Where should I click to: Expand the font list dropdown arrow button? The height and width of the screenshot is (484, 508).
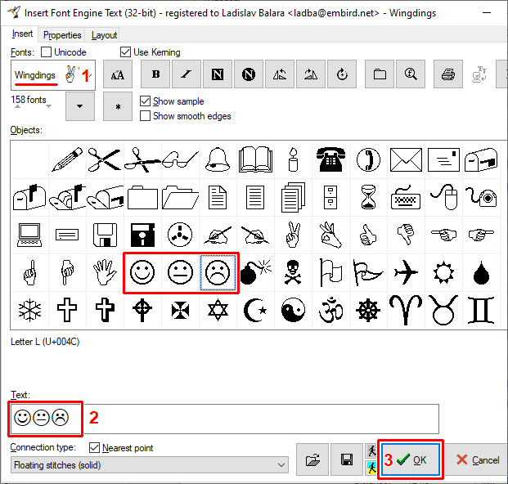coord(79,106)
